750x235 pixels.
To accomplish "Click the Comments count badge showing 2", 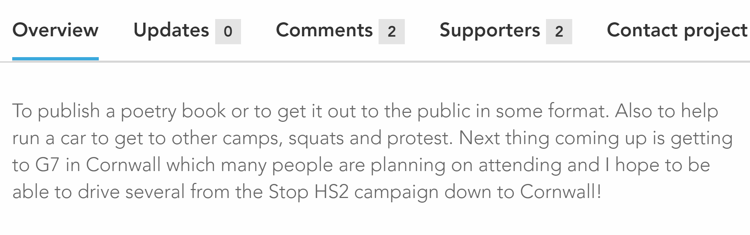I will (x=392, y=32).
